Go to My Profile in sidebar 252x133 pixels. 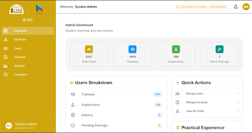[x=28, y=40]
